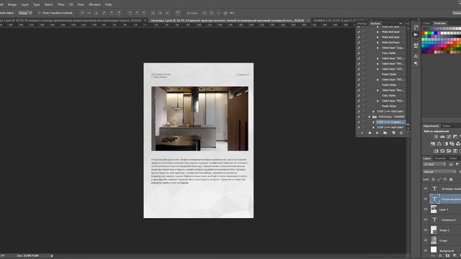Viewport: 461px width, 259px height.
Task: Hide the '3d design studio' text layer
Action: [426, 188]
